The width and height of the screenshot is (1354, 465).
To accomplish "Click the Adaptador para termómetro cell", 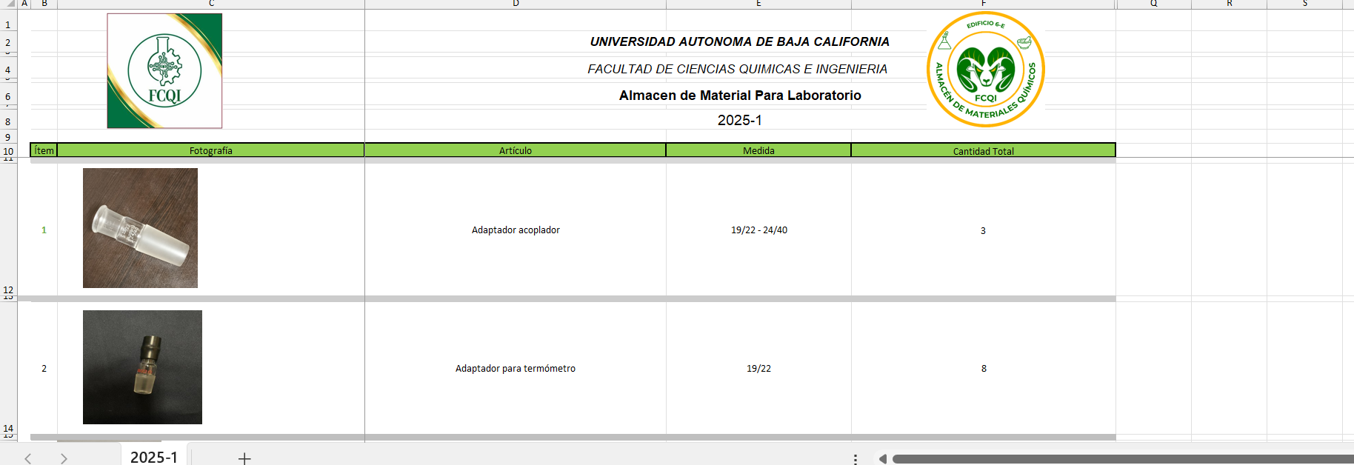I will (516, 369).
